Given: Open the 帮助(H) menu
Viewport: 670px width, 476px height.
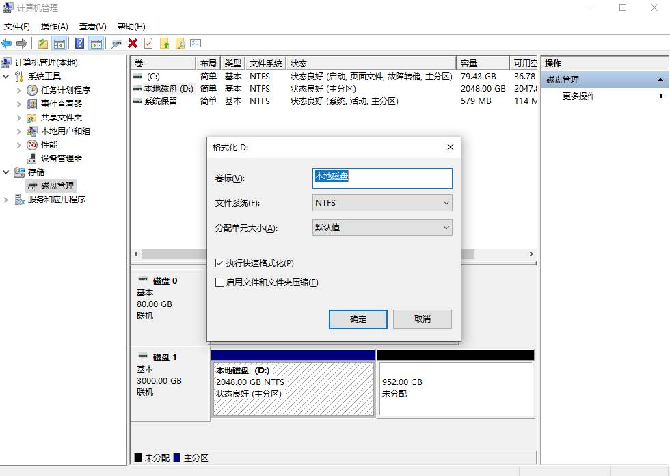Looking at the screenshot, I should coord(131,27).
